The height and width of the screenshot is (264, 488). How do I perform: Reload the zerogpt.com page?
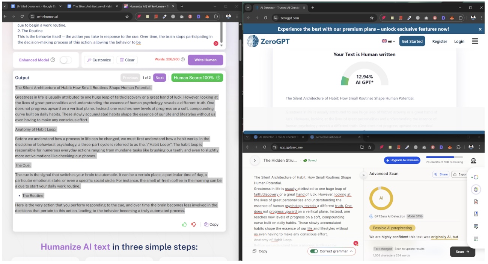(266, 18)
